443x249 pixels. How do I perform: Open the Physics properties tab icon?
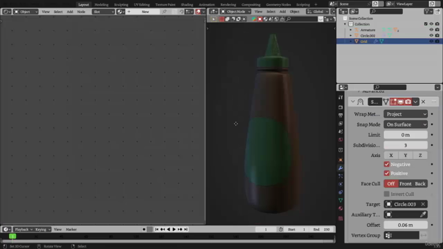pyautogui.click(x=341, y=184)
